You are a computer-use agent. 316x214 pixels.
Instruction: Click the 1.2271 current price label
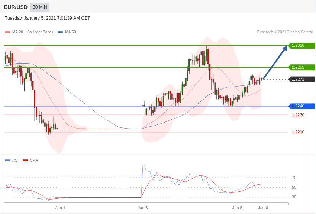coord(302,79)
